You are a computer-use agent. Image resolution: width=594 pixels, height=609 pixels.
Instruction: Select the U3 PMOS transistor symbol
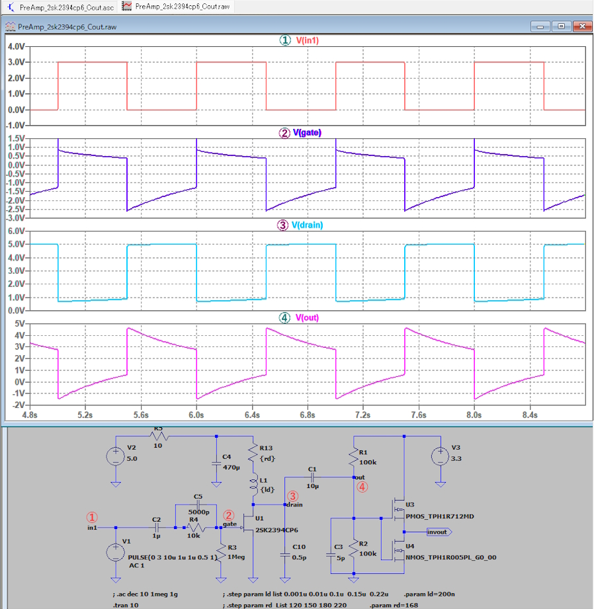(x=398, y=508)
